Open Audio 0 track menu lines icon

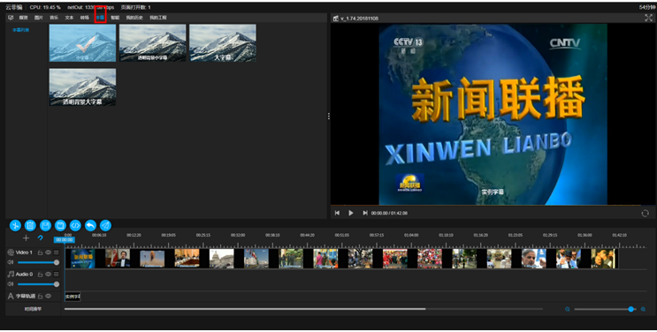point(56,275)
